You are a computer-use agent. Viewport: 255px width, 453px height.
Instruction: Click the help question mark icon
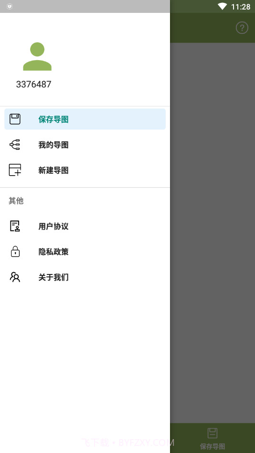pos(242,28)
